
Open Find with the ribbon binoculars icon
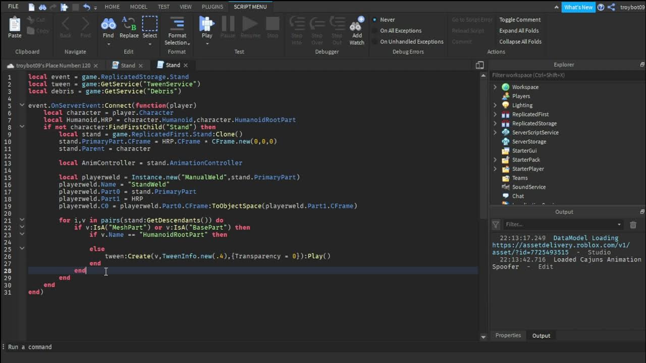[x=109, y=24]
